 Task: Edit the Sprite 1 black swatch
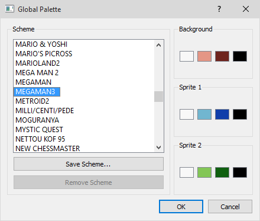click(x=240, y=114)
